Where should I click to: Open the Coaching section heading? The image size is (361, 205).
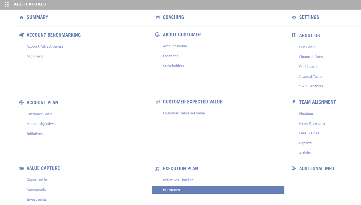[x=173, y=17]
